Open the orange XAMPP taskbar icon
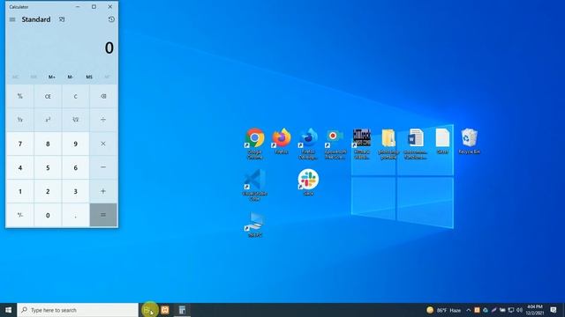Image resolution: width=565 pixels, height=317 pixels. (165, 310)
